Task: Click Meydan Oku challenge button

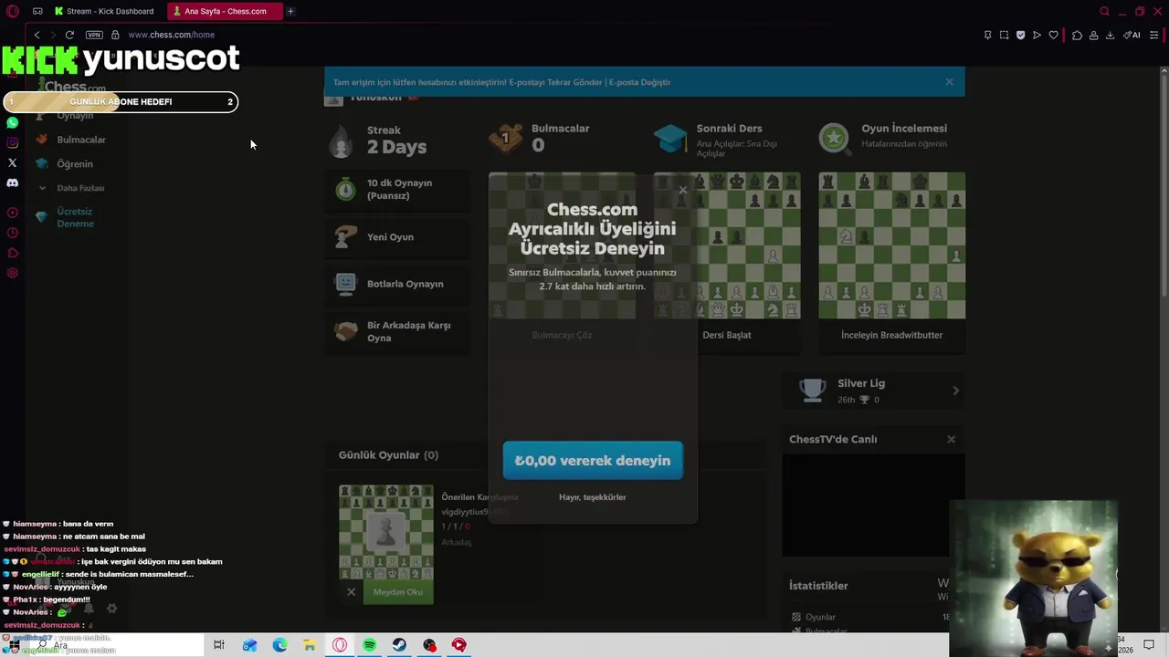Action: 398,592
